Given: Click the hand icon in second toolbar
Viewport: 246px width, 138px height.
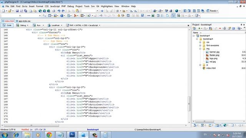Looking at the screenshot, I should pyautogui.click(x=119, y=16).
